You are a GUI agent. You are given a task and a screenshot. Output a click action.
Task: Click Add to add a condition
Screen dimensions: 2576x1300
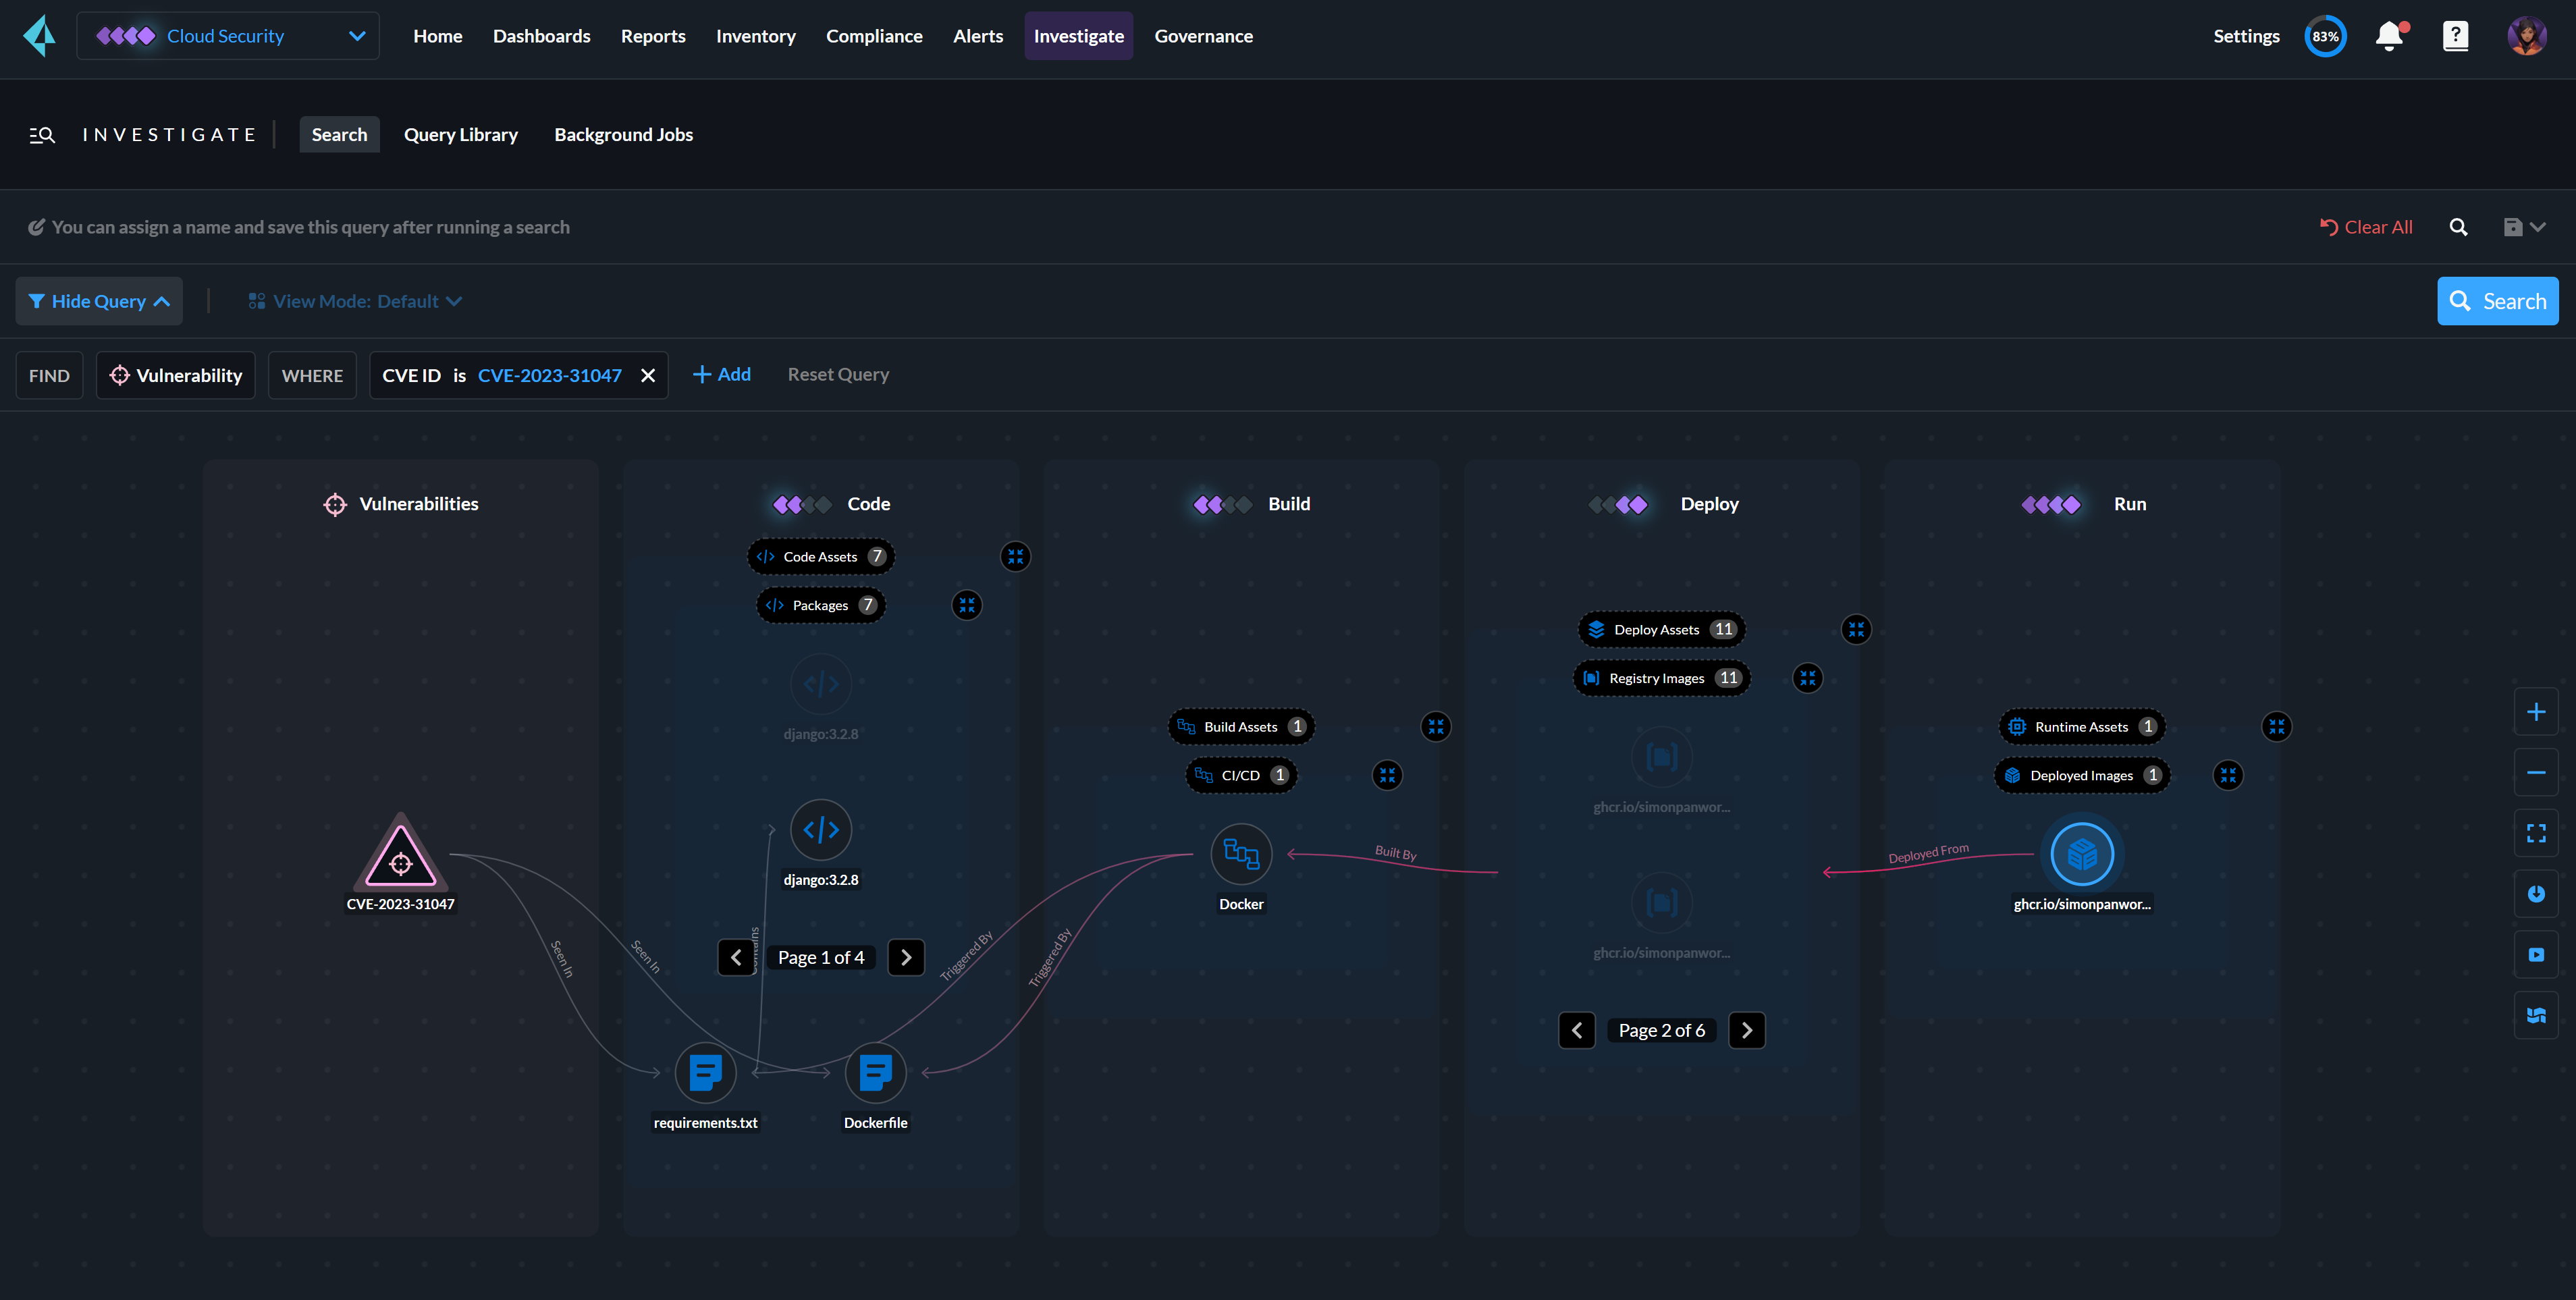coord(722,374)
